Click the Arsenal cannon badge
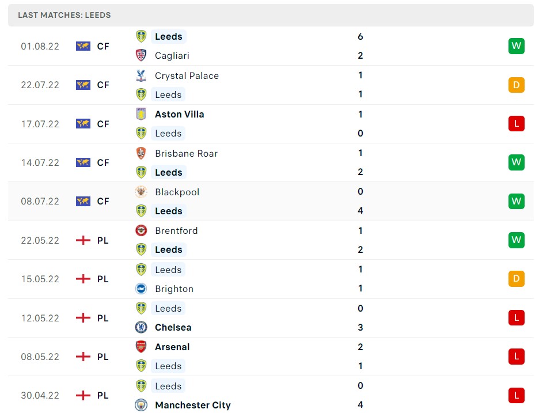The height and width of the screenshot is (413, 539). (x=141, y=347)
